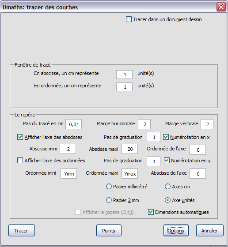Click the Ordonnée mini Ymin field
Image resolution: width=228 pixels, height=247 pixels.
click(68, 174)
